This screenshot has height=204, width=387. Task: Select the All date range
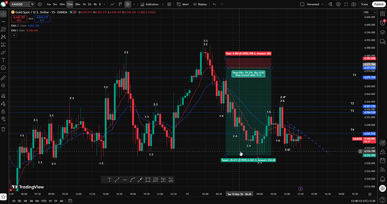pyautogui.click(x=62, y=201)
